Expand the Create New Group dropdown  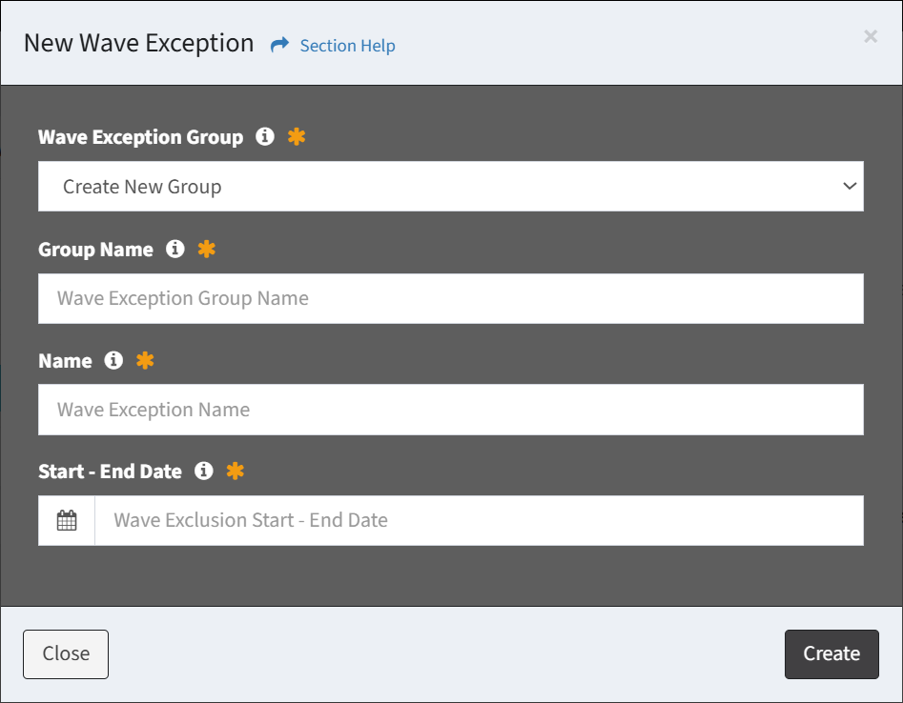pyautogui.click(x=450, y=187)
